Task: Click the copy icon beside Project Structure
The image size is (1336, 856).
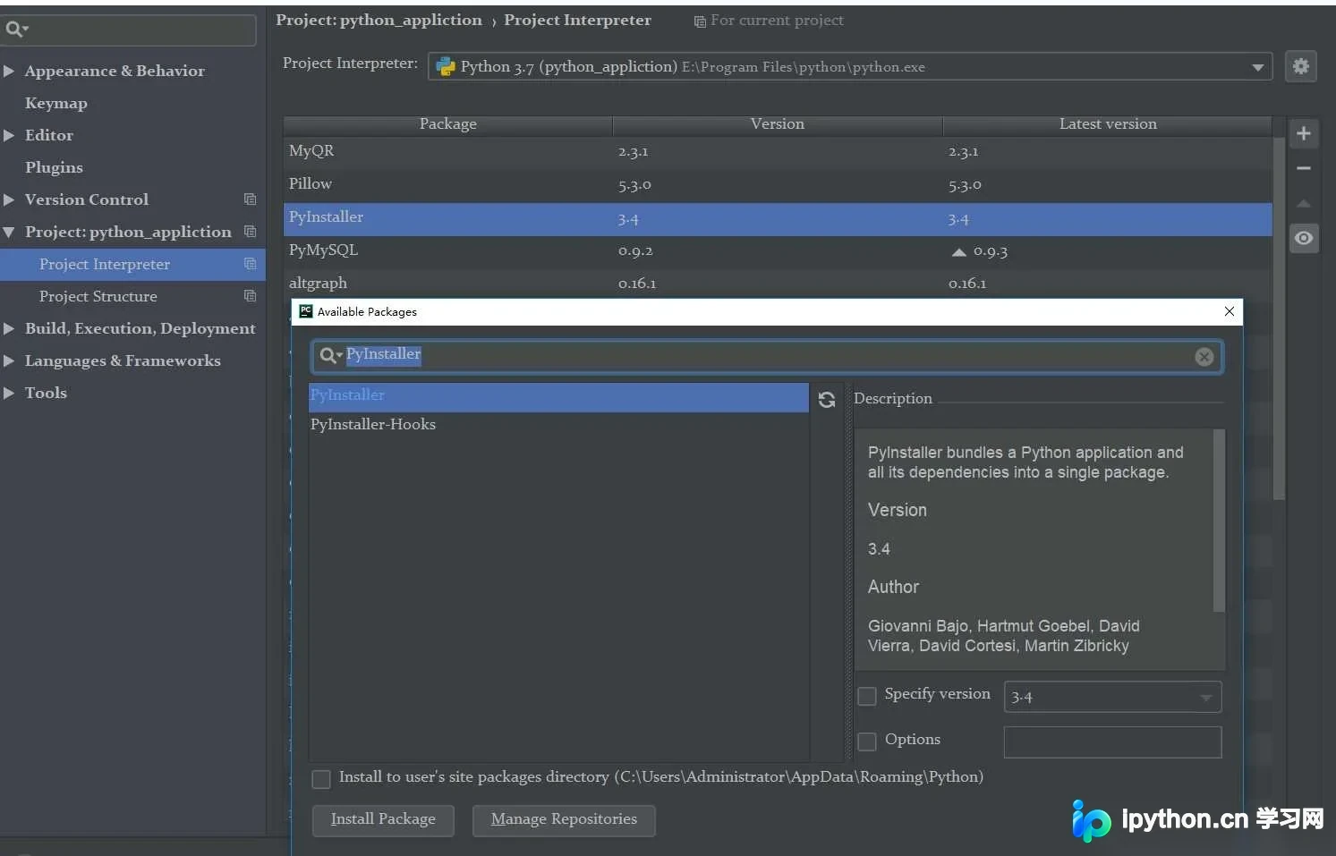Action: [250, 296]
